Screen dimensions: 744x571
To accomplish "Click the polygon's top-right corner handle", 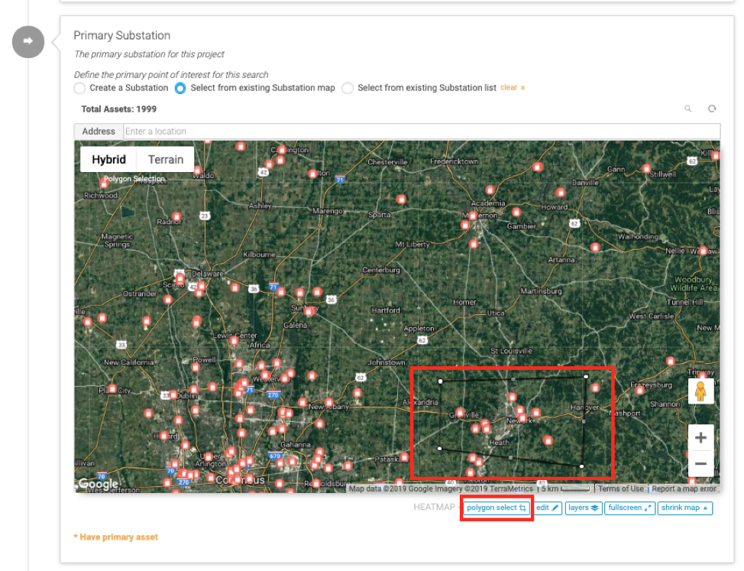I will (x=586, y=377).
